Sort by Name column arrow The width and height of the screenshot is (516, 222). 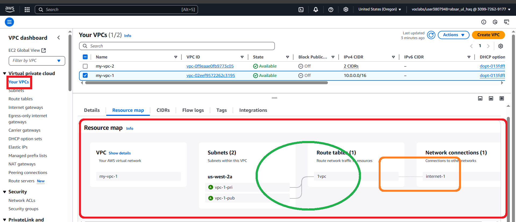(176, 57)
